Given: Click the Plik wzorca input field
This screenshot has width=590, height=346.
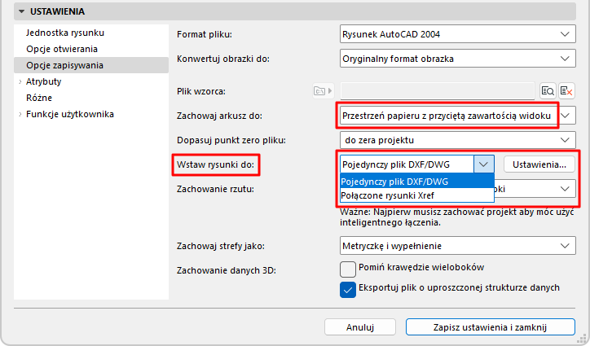Looking at the screenshot, I should point(437,90).
